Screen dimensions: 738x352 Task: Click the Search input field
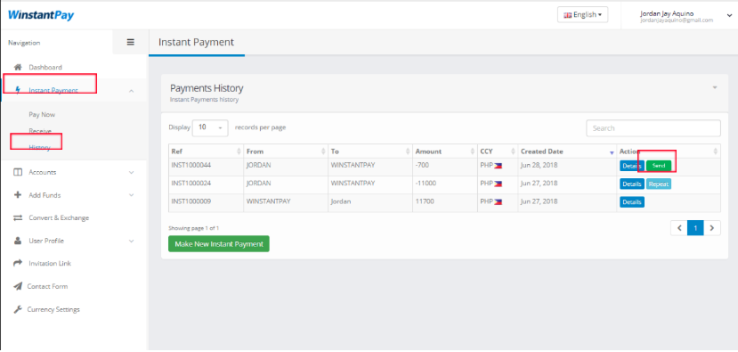(x=653, y=128)
